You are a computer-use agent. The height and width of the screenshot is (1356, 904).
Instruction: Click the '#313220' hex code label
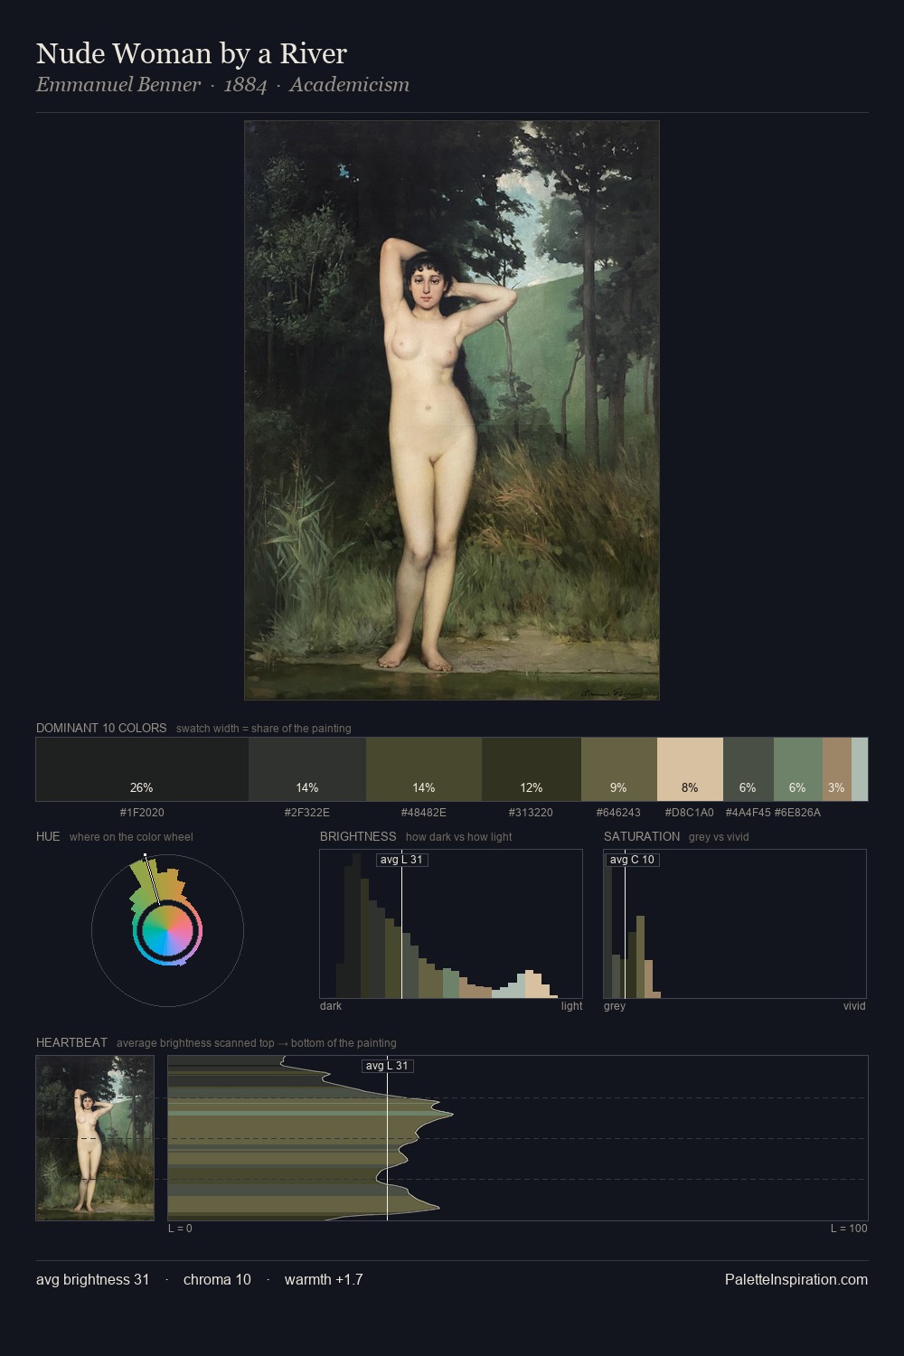pos(531,813)
